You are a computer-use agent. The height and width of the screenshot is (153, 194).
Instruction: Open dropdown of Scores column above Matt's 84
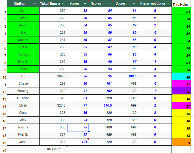tap(109, 4)
